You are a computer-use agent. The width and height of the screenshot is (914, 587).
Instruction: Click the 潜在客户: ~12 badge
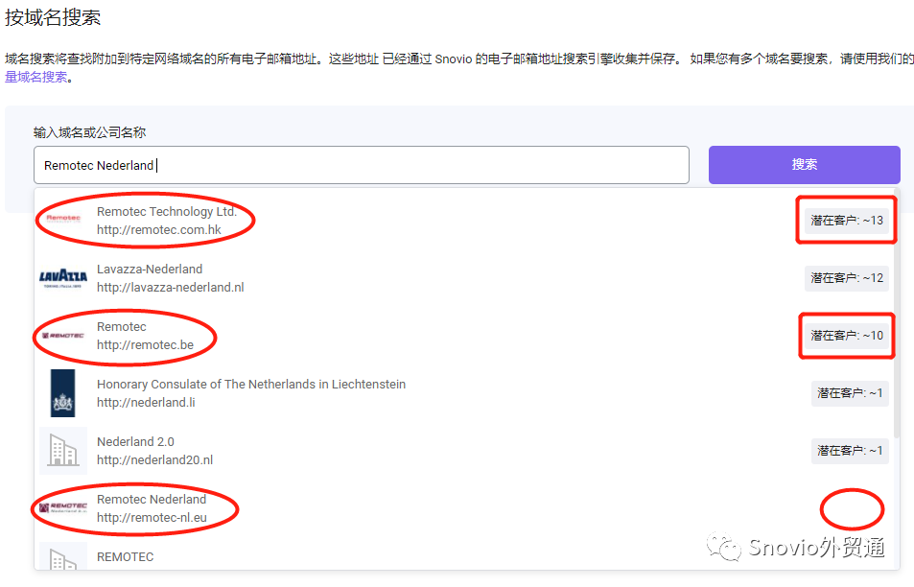pos(846,278)
